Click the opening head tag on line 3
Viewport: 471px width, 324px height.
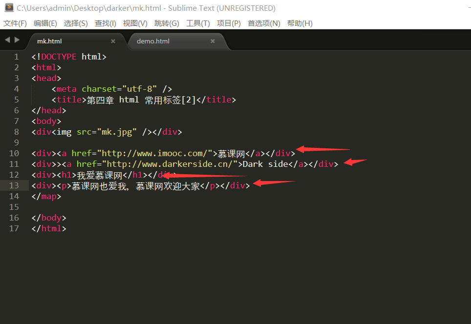pos(46,78)
